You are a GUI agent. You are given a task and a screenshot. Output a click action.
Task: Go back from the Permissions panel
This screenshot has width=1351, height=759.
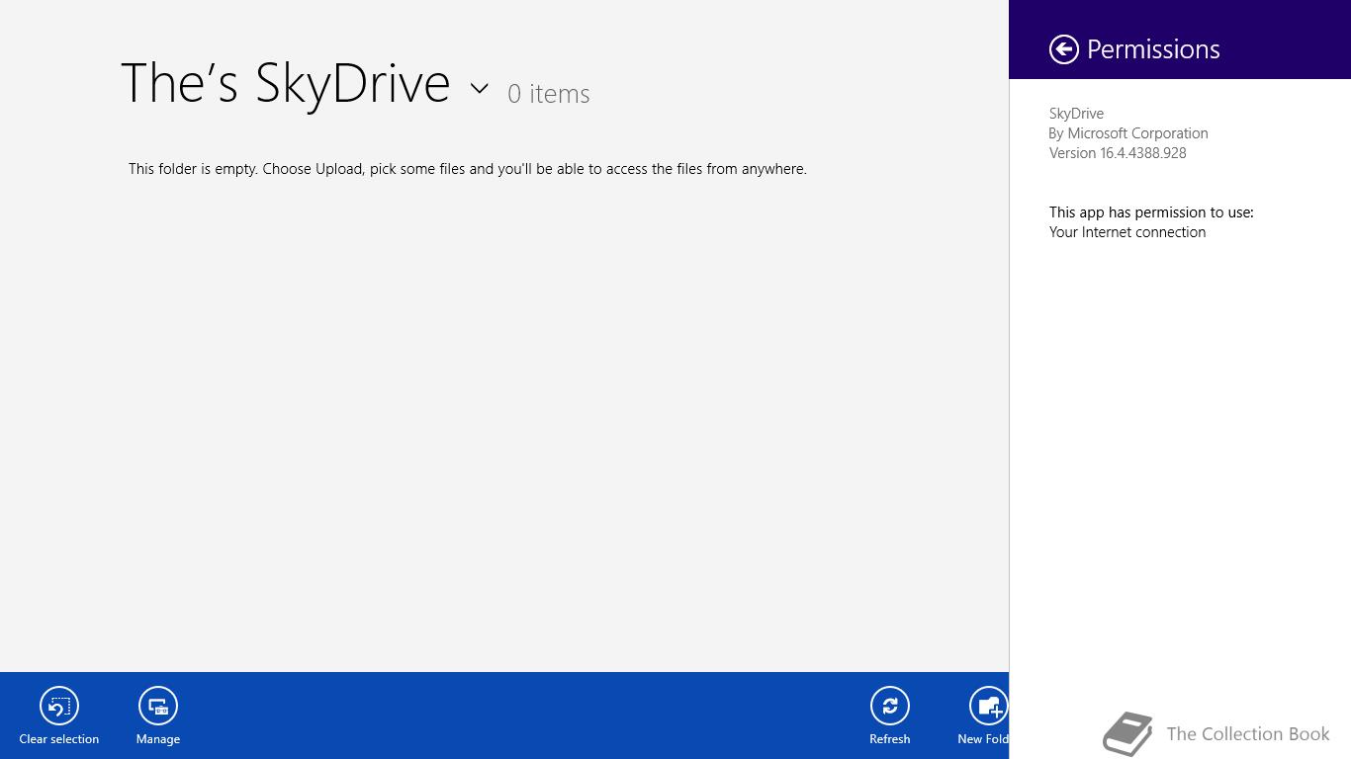point(1064,49)
